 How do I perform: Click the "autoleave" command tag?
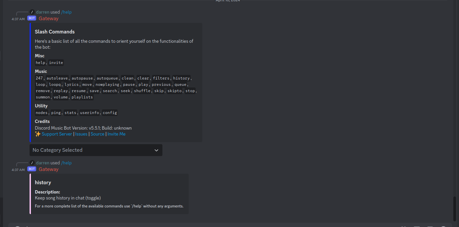pos(57,78)
